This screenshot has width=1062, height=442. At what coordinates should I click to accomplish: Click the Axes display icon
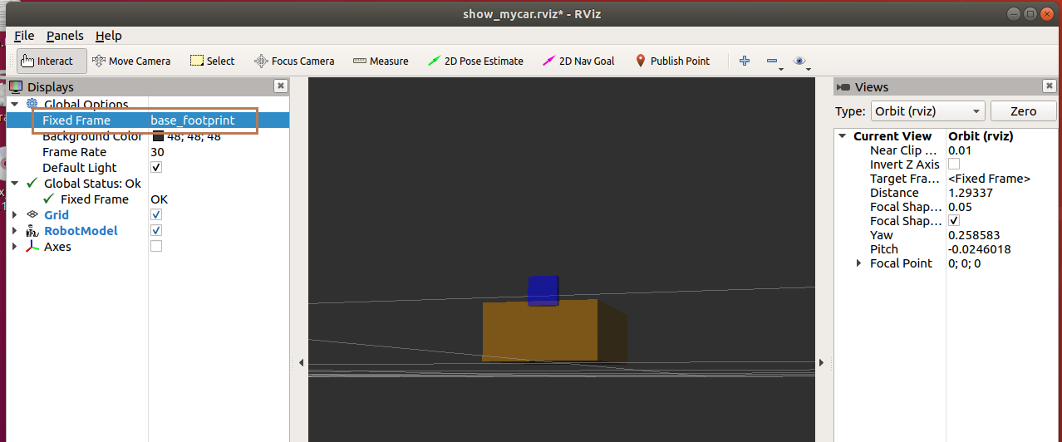[x=32, y=246]
